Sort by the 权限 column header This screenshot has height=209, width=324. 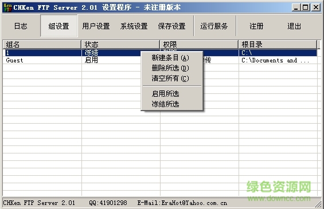pyautogui.click(x=199, y=44)
